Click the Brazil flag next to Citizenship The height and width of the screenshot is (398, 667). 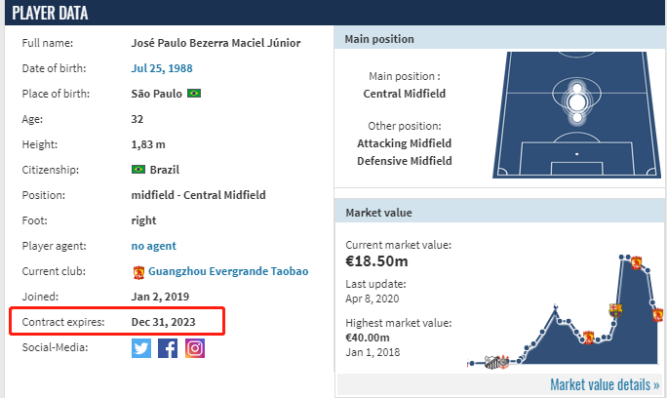pyautogui.click(x=138, y=170)
